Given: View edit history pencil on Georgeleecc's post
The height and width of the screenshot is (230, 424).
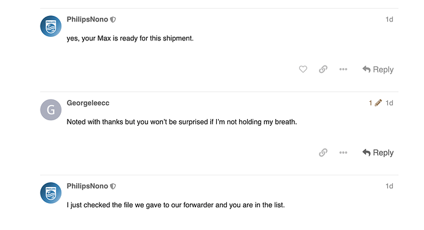Looking at the screenshot, I should click(x=379, y=103).
